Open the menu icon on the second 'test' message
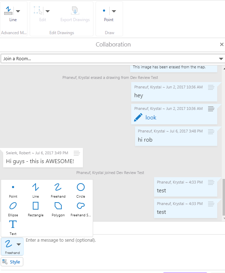Viewport: 225px width, 273px height. coord(211,204)
